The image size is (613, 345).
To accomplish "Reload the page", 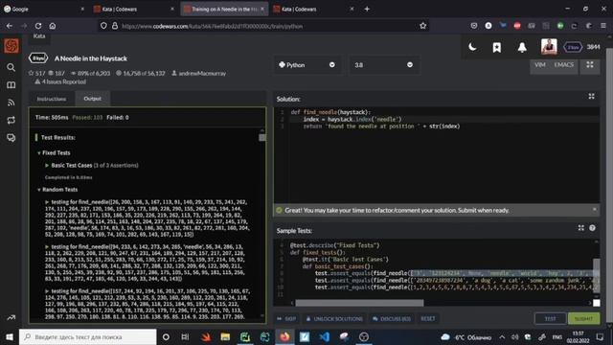I will (x=38, y=26).
